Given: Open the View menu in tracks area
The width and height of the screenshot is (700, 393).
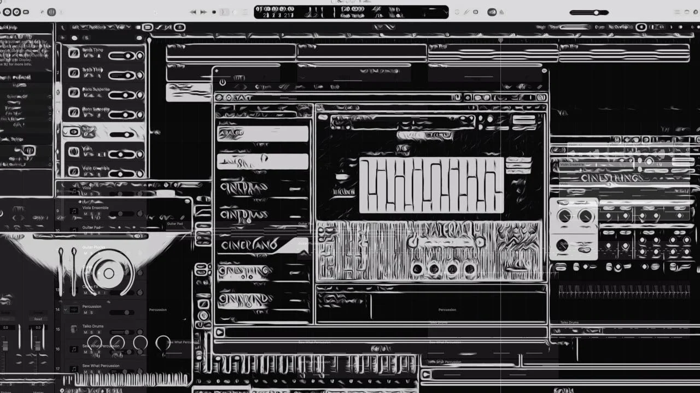Looking at the screenshot, I should point(120,27).
